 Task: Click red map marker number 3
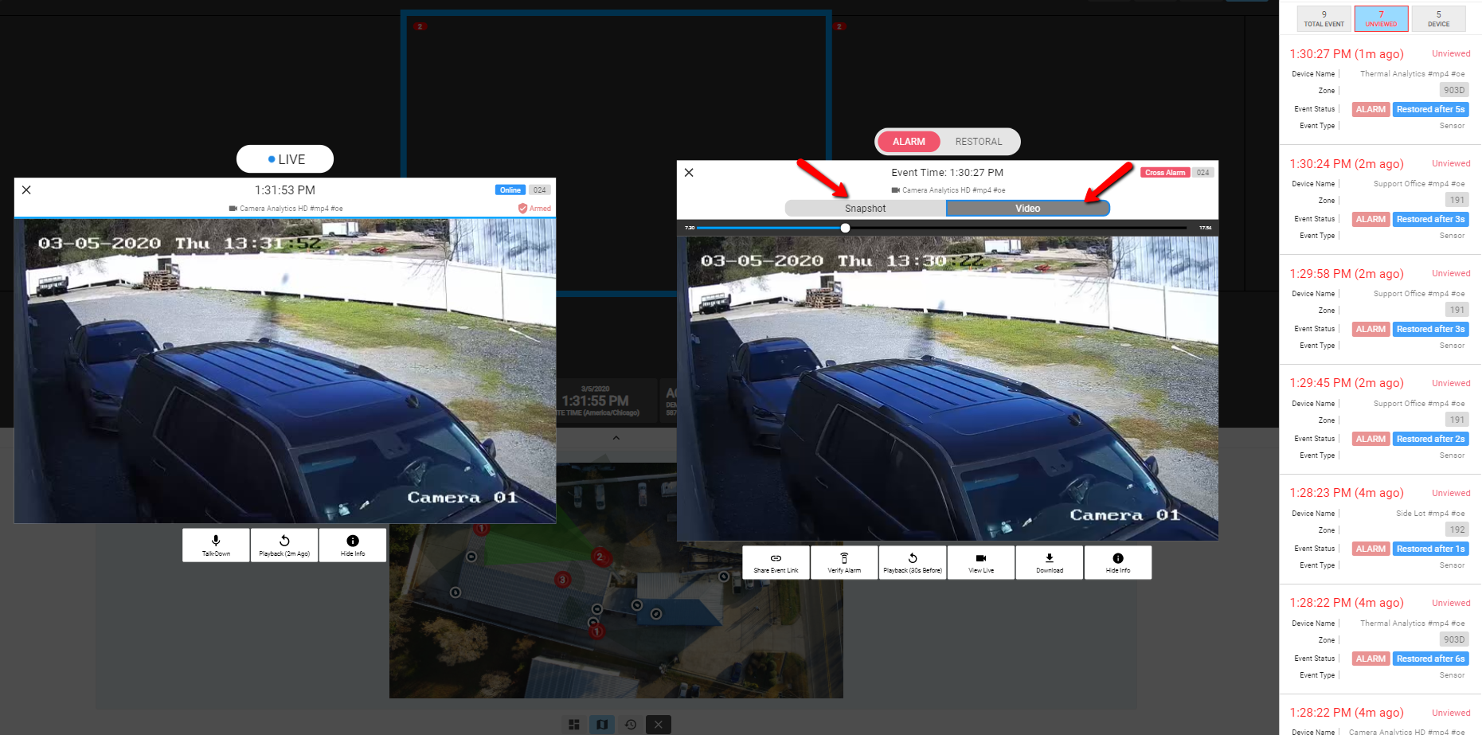562,580
